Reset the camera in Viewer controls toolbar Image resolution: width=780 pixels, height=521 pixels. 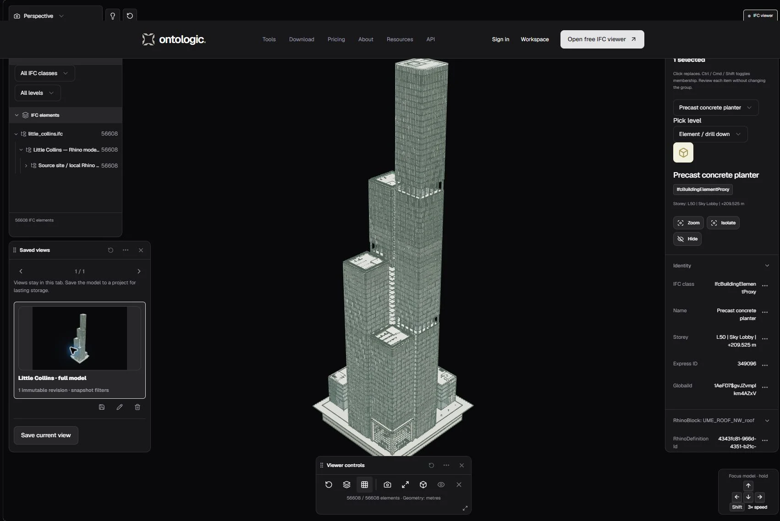click(x=329, y=484)
